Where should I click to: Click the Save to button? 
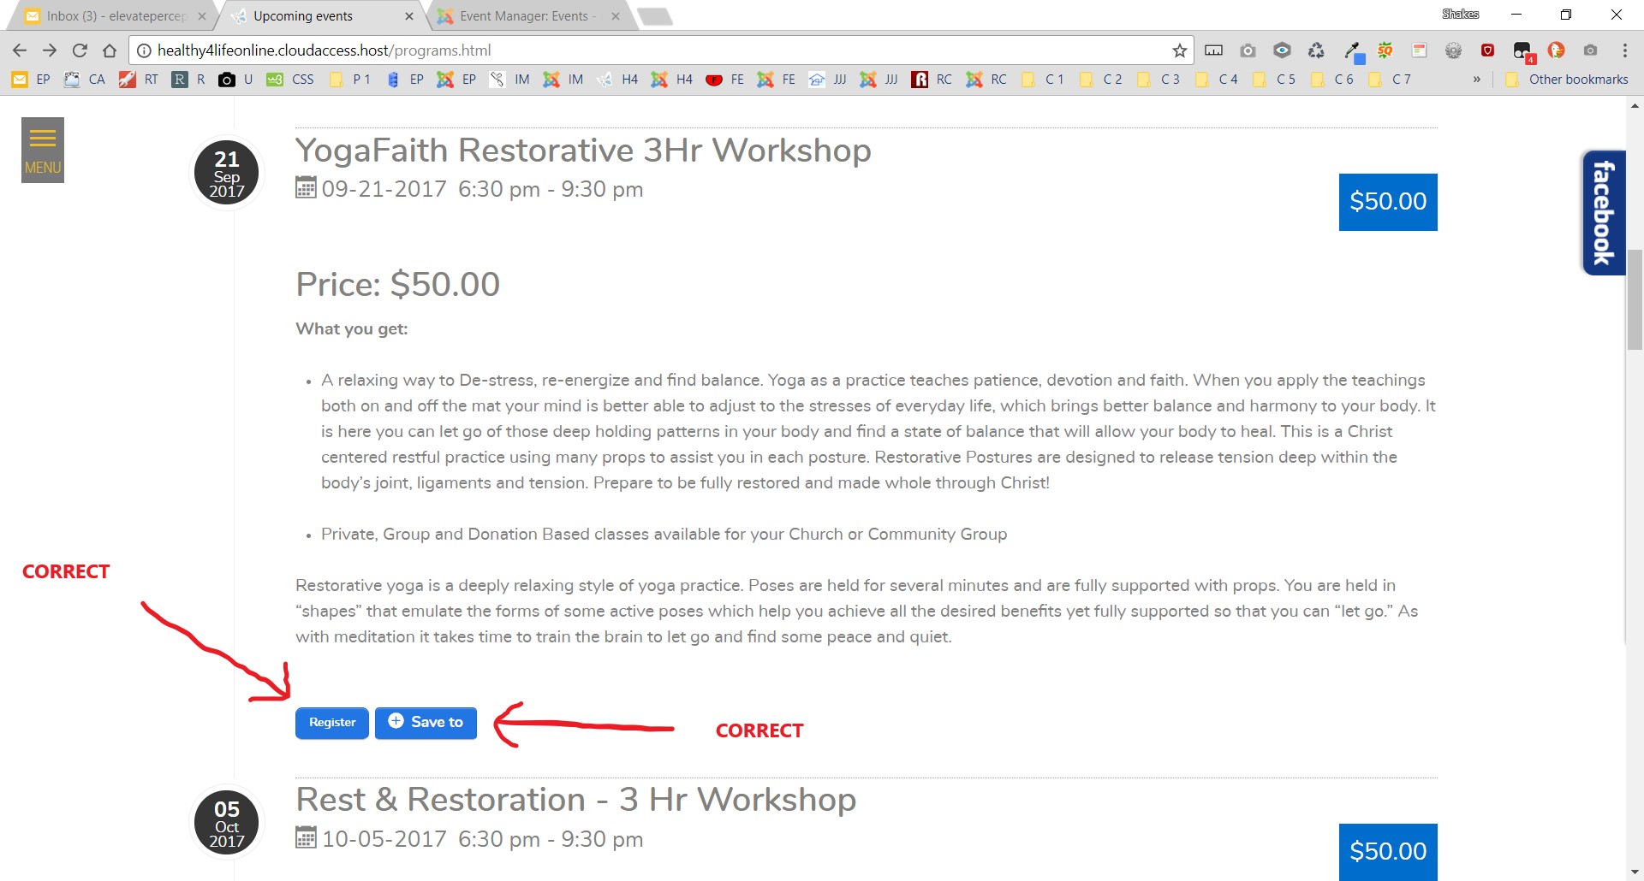(426, 723)
